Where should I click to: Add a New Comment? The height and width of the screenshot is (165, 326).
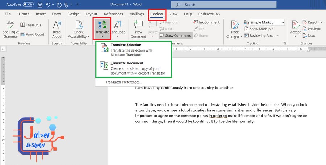coord(138,29)
